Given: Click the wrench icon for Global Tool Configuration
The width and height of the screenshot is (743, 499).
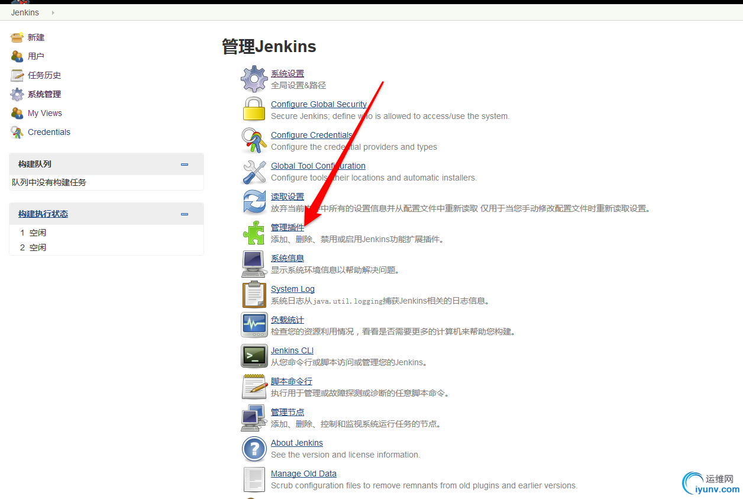Looking at the screenshot, I should point(254,172).
